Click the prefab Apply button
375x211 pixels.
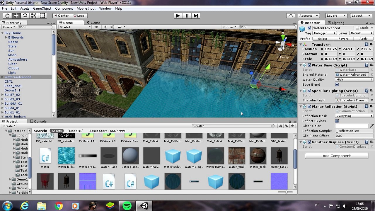point(363,39)
